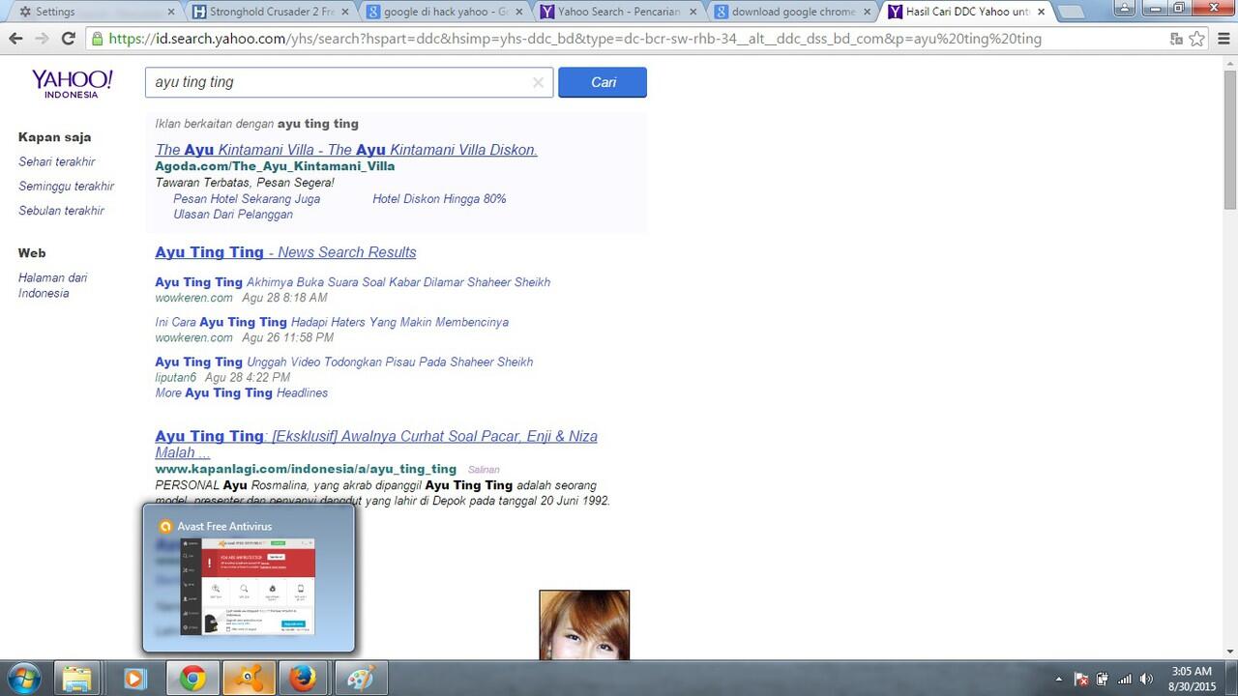Click the Avast taskbar icon
Viewport: 1238px width, 696px height.
(x=249, y=679)
